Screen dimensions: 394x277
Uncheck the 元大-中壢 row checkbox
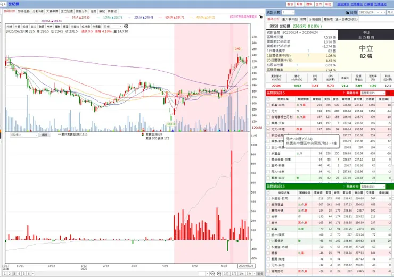pos(268,129)
